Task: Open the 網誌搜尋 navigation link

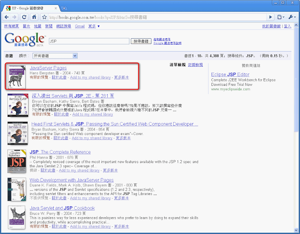Action: pyautogui.click(x=64, y=26)
